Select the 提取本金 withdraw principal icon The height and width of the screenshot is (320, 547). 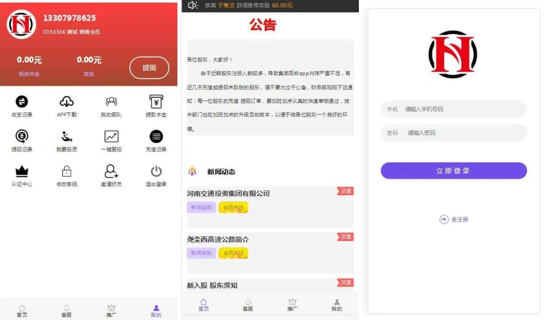pos(156,102)
